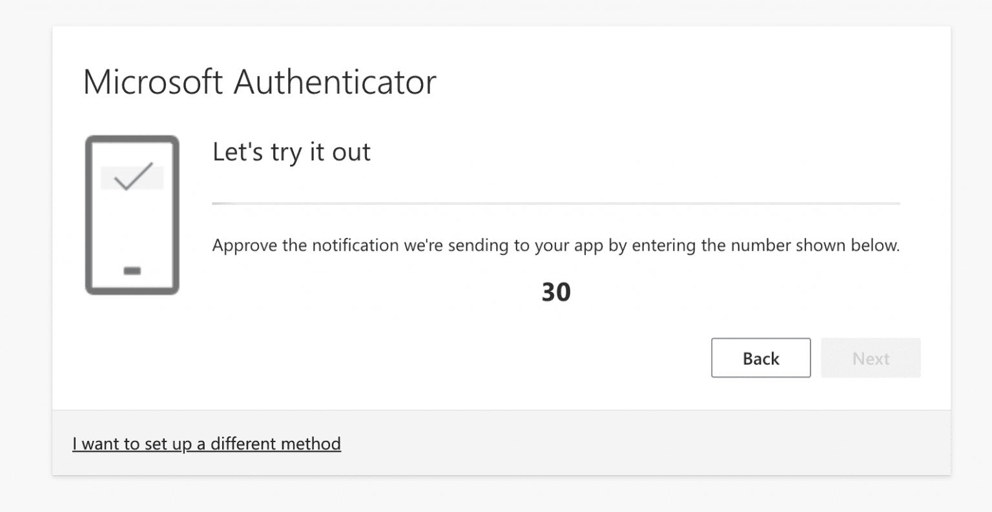Click the phone's home button graphic

point(132,272)
